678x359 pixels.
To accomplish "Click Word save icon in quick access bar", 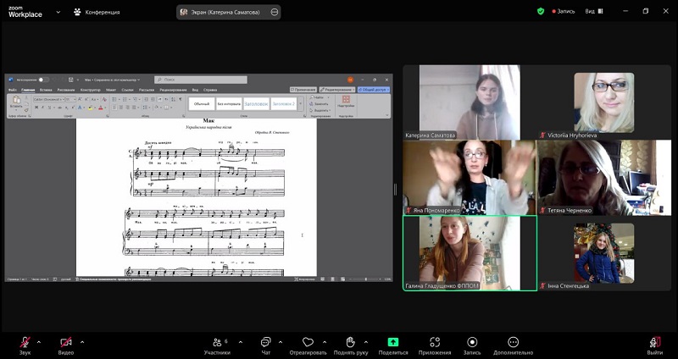I will pos(71,80).
